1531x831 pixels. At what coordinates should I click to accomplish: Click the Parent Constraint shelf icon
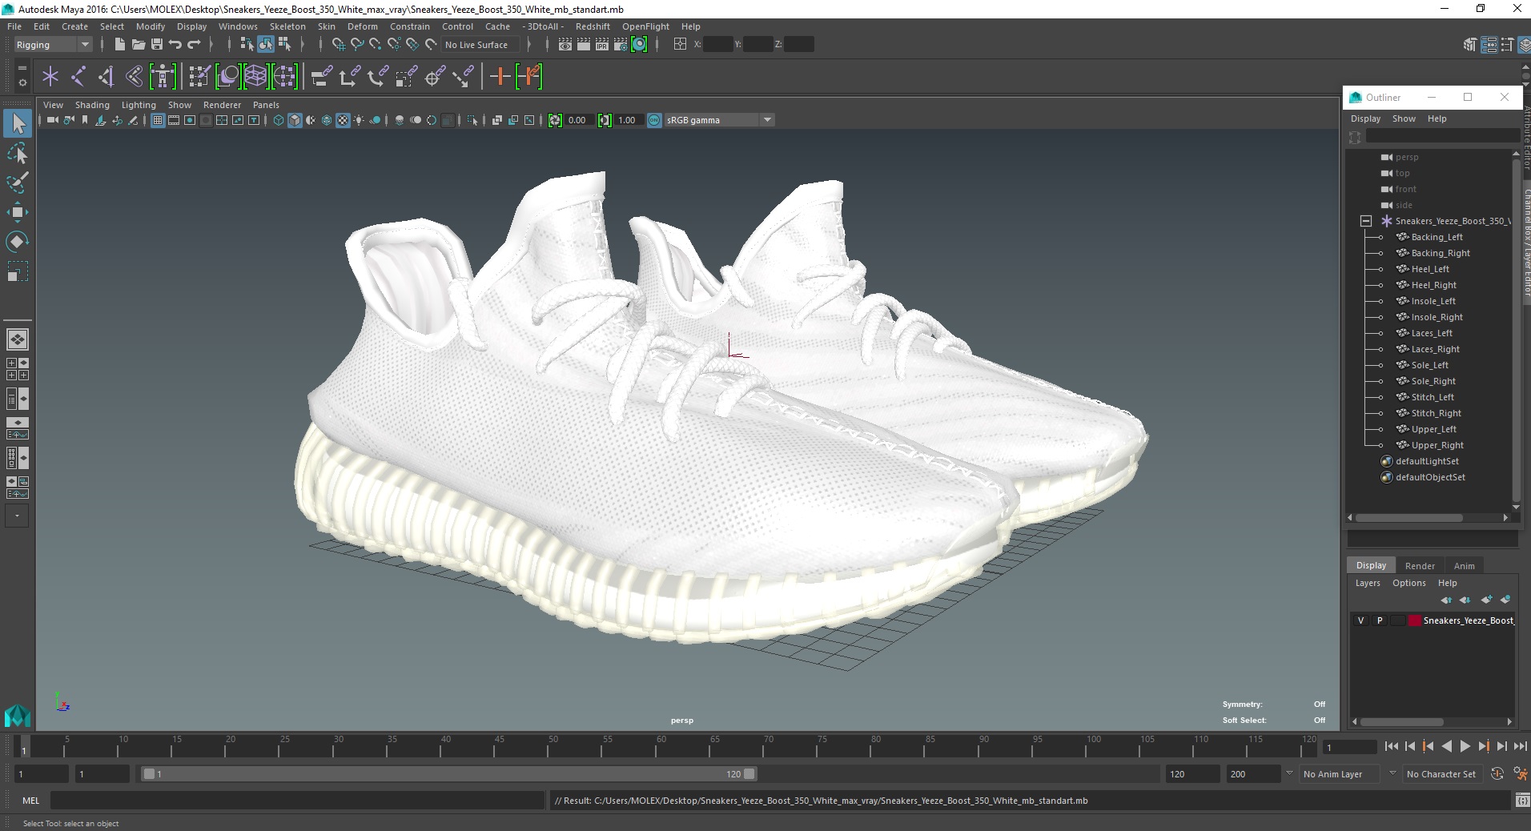click(x=322, y=77)
